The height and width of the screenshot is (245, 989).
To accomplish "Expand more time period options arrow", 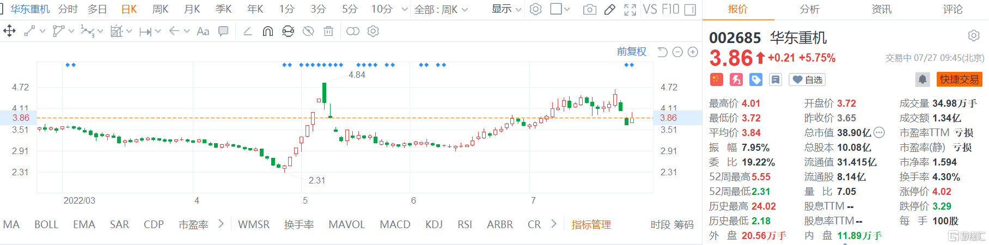I will pos(404,9).
